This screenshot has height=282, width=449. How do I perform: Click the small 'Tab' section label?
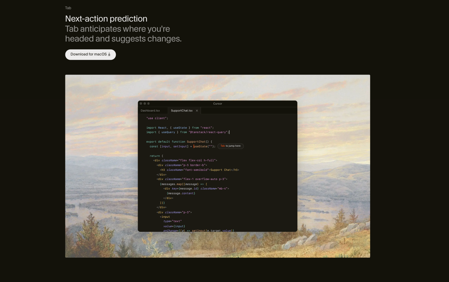pyautogui.click(x=68, y=8)
